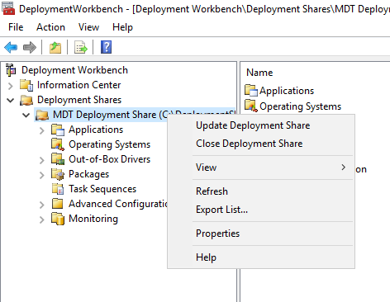Click the Out-of-Box Drivers folder icon
Image resolution: width=390 pixels, height=302 pixels.
[58, 159]
